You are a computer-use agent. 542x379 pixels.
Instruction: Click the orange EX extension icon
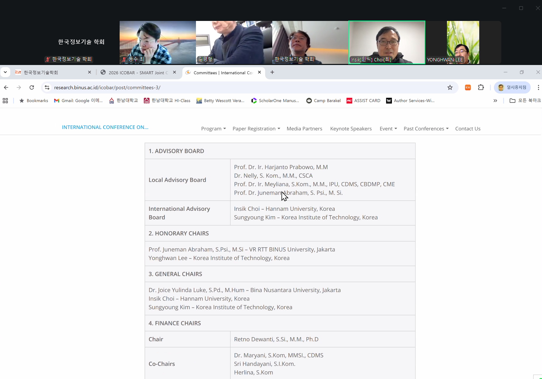[x=468, y=87]
